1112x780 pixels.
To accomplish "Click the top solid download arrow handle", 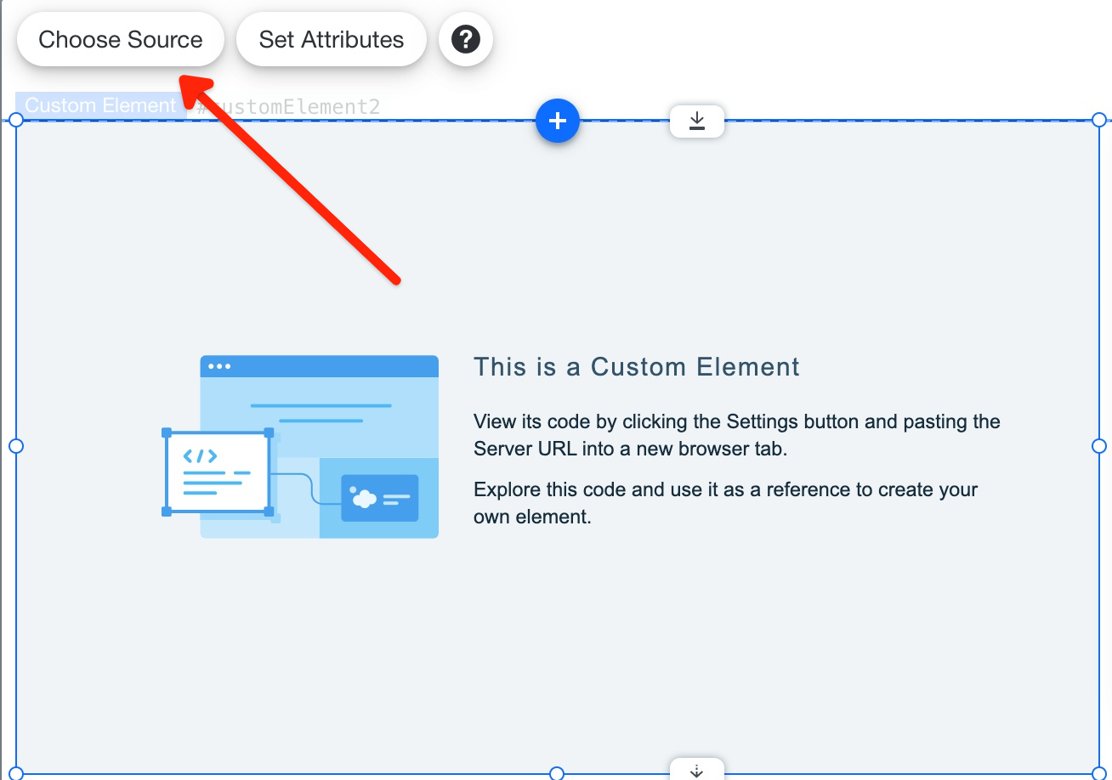I will coord(696,122).
